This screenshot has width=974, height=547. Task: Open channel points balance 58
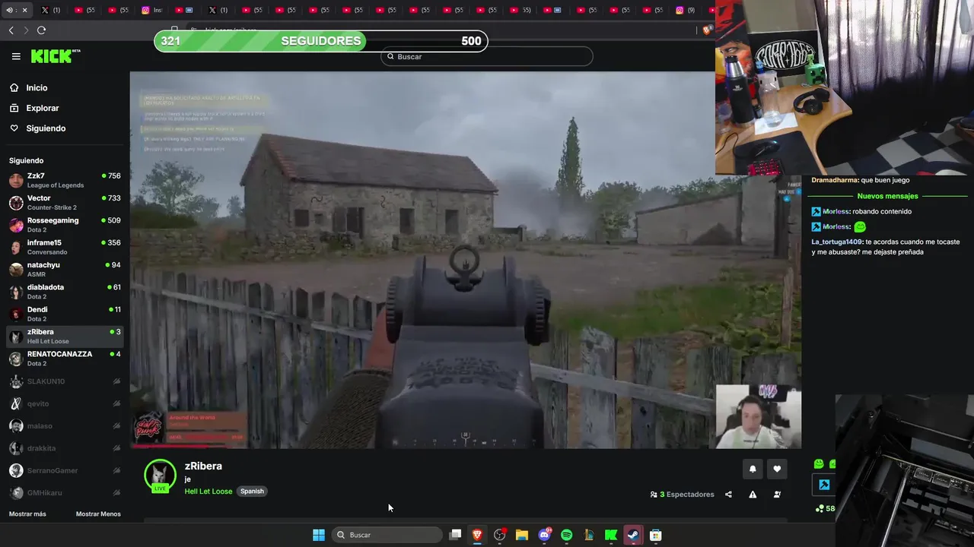825,508
